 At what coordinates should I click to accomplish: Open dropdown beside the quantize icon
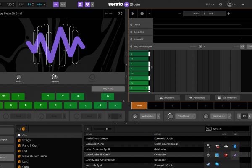tap(92, 4)
